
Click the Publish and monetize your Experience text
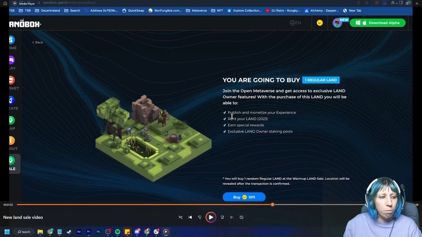[x=262, y=113]
